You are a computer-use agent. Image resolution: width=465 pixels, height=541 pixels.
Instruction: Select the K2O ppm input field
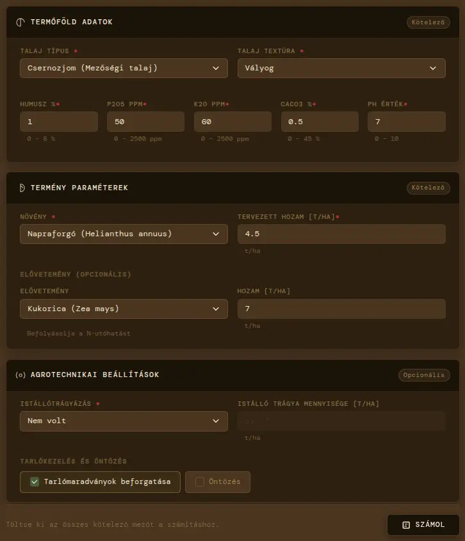pyautogui.click(x=232, y=122)
